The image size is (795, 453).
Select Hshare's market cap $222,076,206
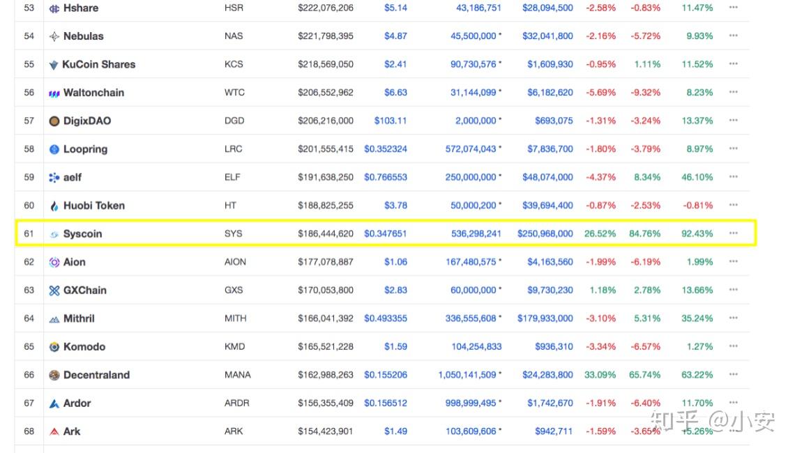[326, 8]
